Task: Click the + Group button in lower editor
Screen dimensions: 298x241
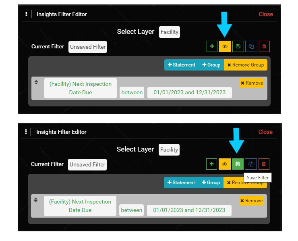Action: (211, 183)
